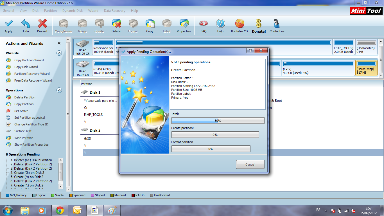
Task: Click the Delete partition toolbar icon
Action: pyautogui.click(x=116, y=23)
